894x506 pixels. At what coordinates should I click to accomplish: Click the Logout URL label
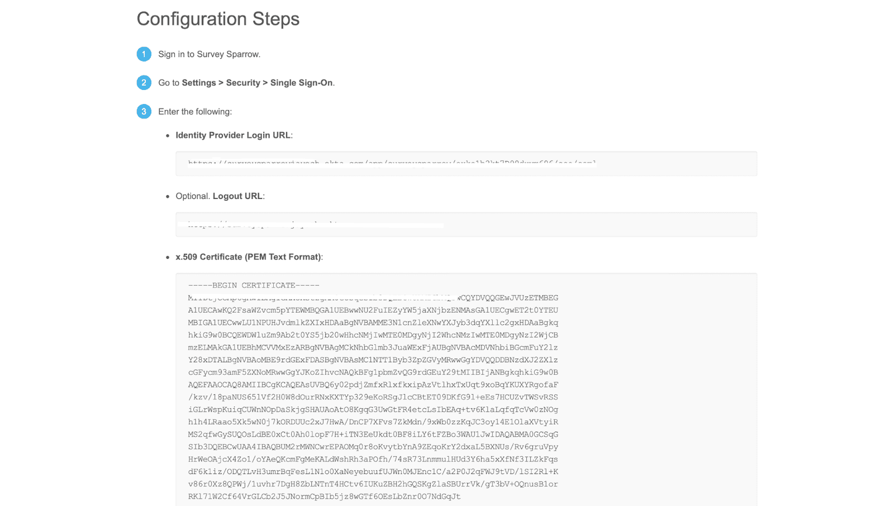tap(237, 196)
